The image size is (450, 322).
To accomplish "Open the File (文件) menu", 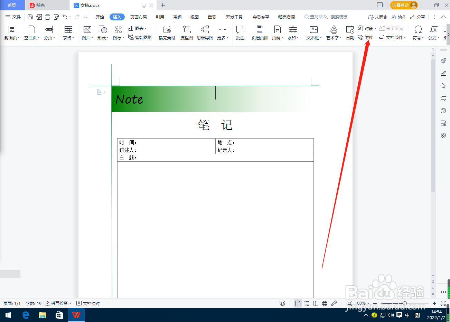I will [x=13, y=17].
